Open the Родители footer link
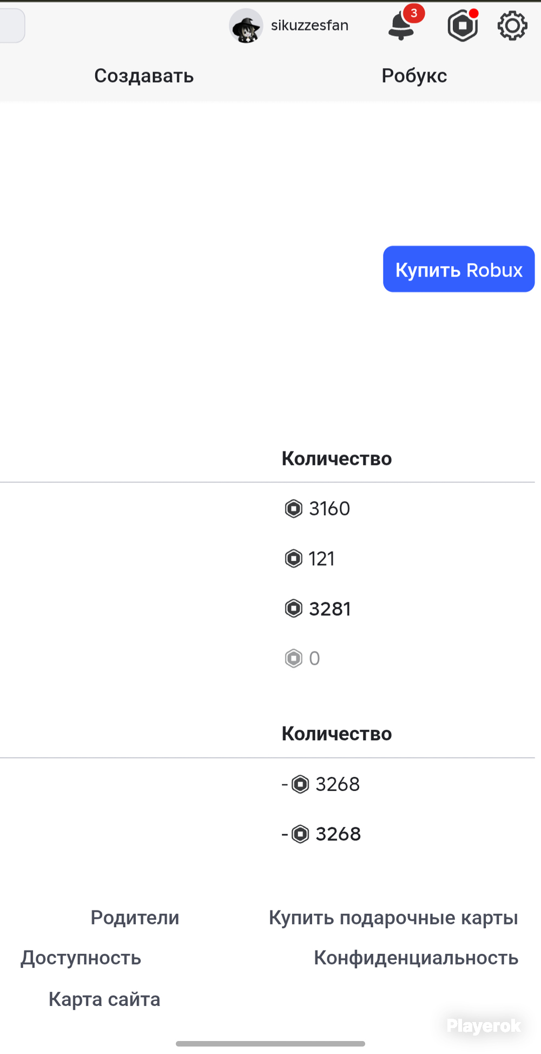 [x=135, y=918]
